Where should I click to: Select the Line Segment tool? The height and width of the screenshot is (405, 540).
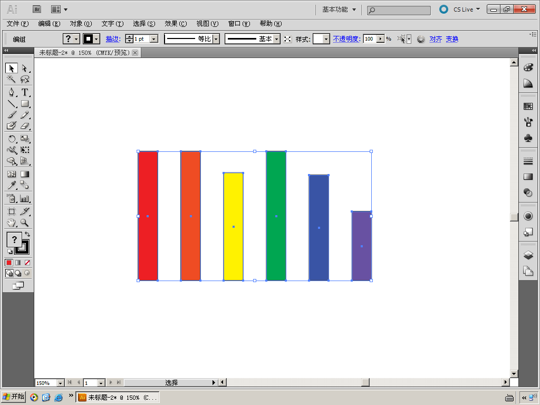coord(12,103)
